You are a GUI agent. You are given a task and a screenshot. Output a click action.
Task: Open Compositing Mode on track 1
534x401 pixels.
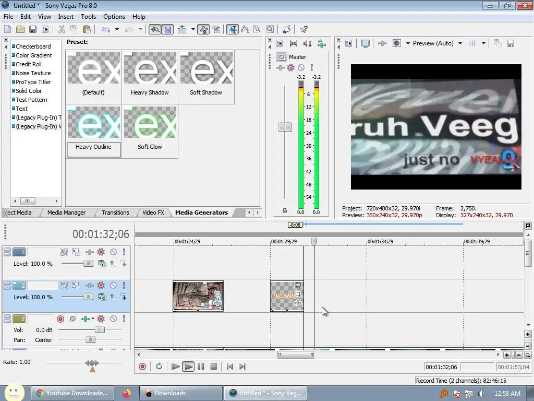[x=102, y=263]
